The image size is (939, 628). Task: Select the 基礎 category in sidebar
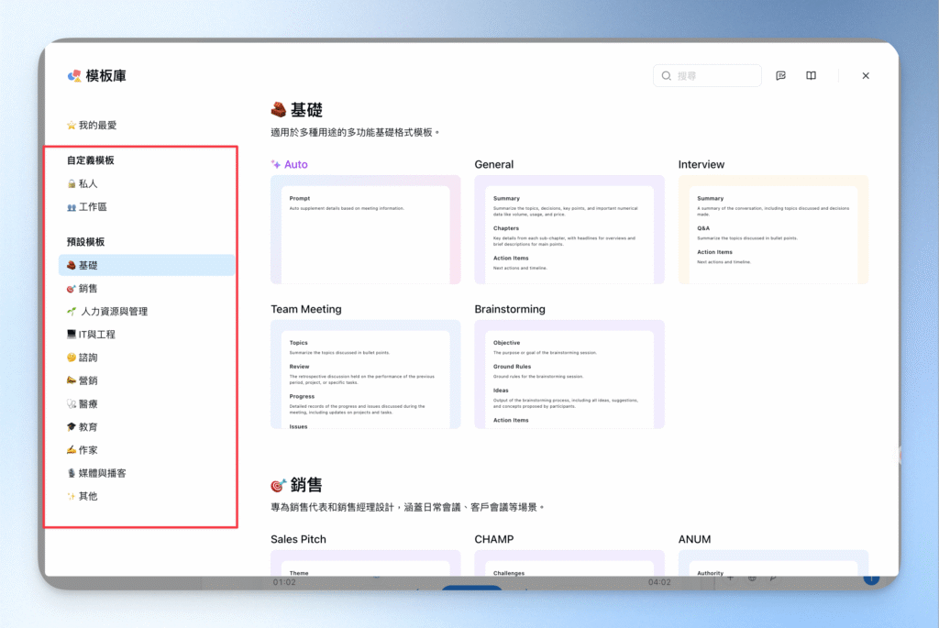(147, 265)
